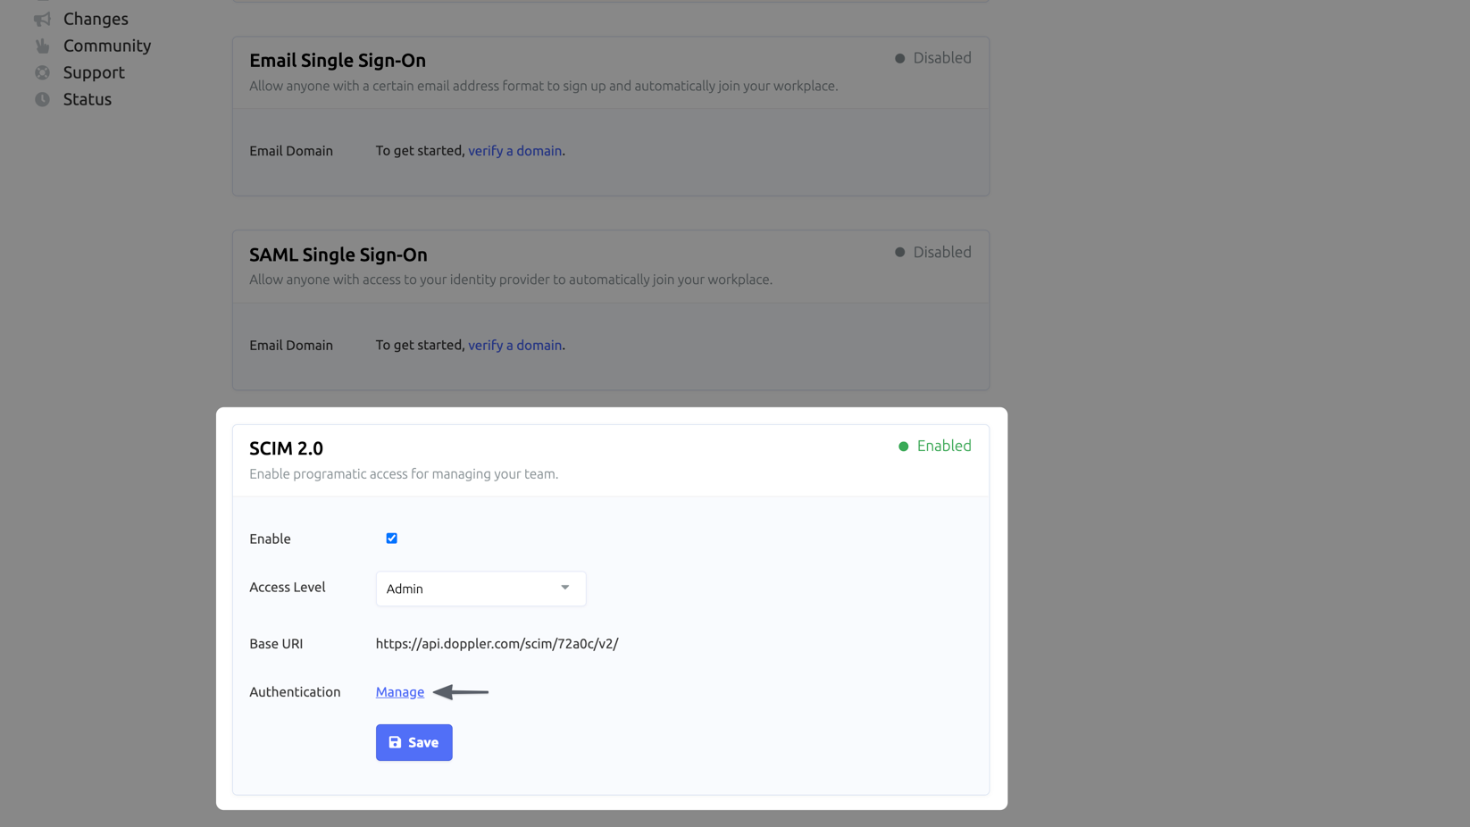Click verify a domain under Email Single Sign-On

click(515, 151)
